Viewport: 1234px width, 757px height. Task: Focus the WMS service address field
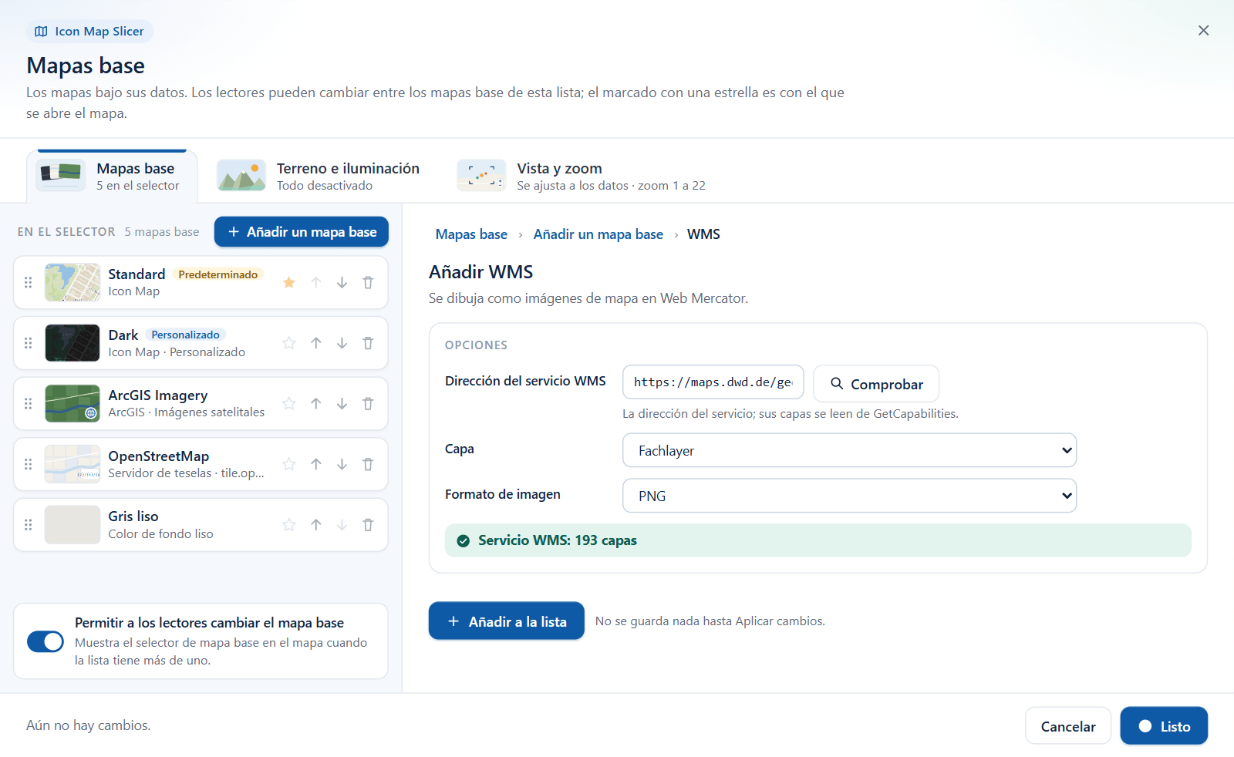point(713,382)
